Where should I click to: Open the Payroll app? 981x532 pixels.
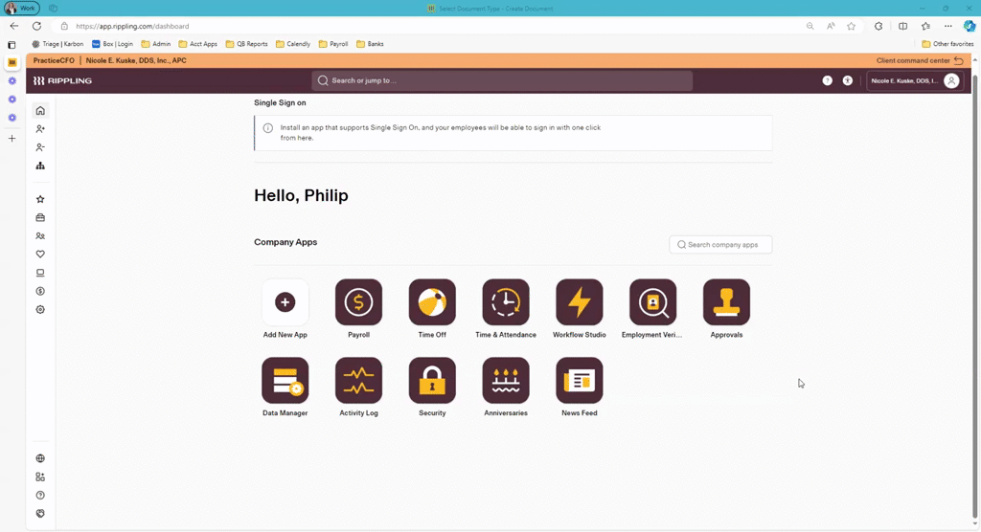358,302
